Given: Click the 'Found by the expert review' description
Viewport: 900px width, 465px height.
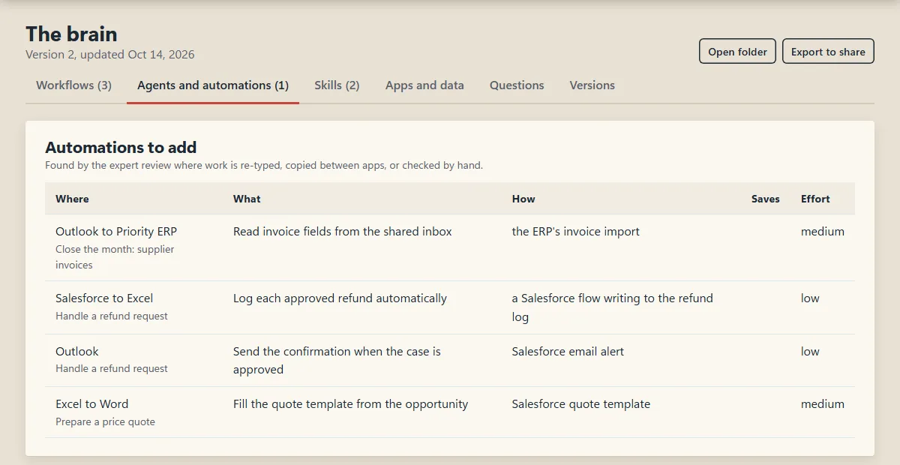Looking at the screenshot, I should [264, 165].
